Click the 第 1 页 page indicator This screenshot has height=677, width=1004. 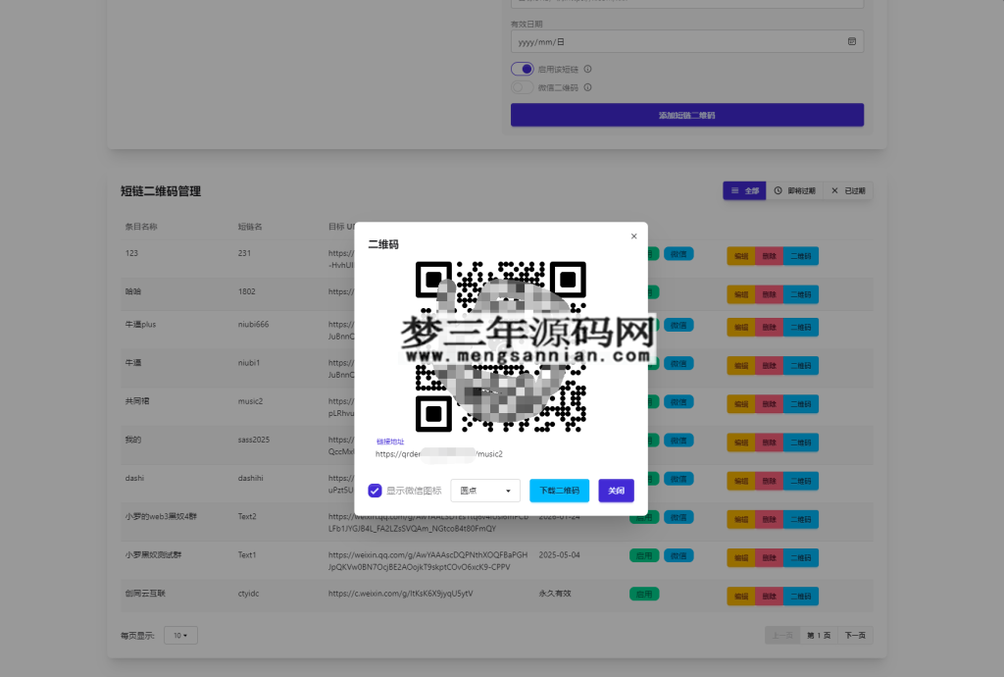[819, 636]
